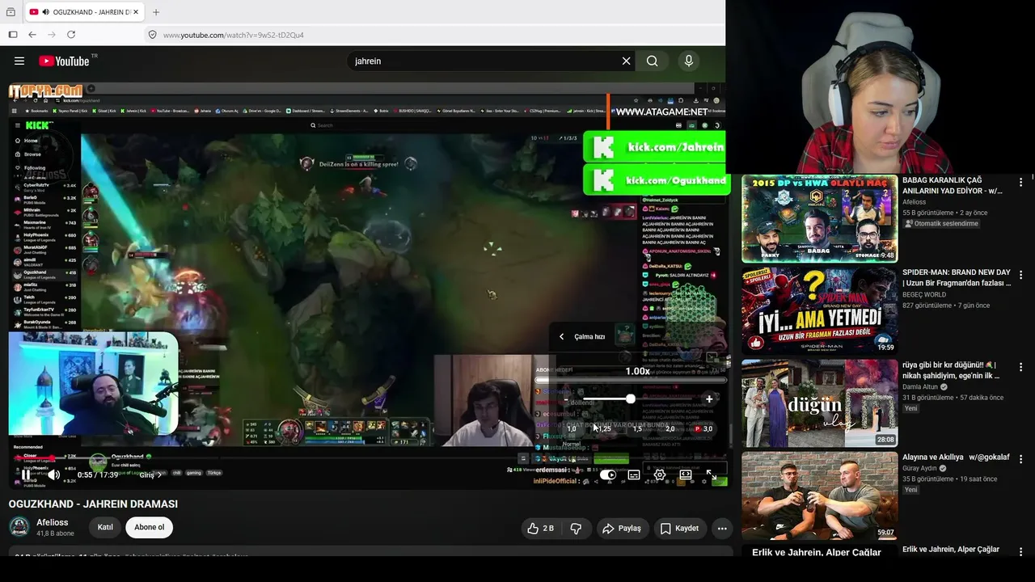Click the "41,8 B abone" subscriber count
Viewport: 1035px width, 582px height.
pyautogui.click(x=55, y=533)
